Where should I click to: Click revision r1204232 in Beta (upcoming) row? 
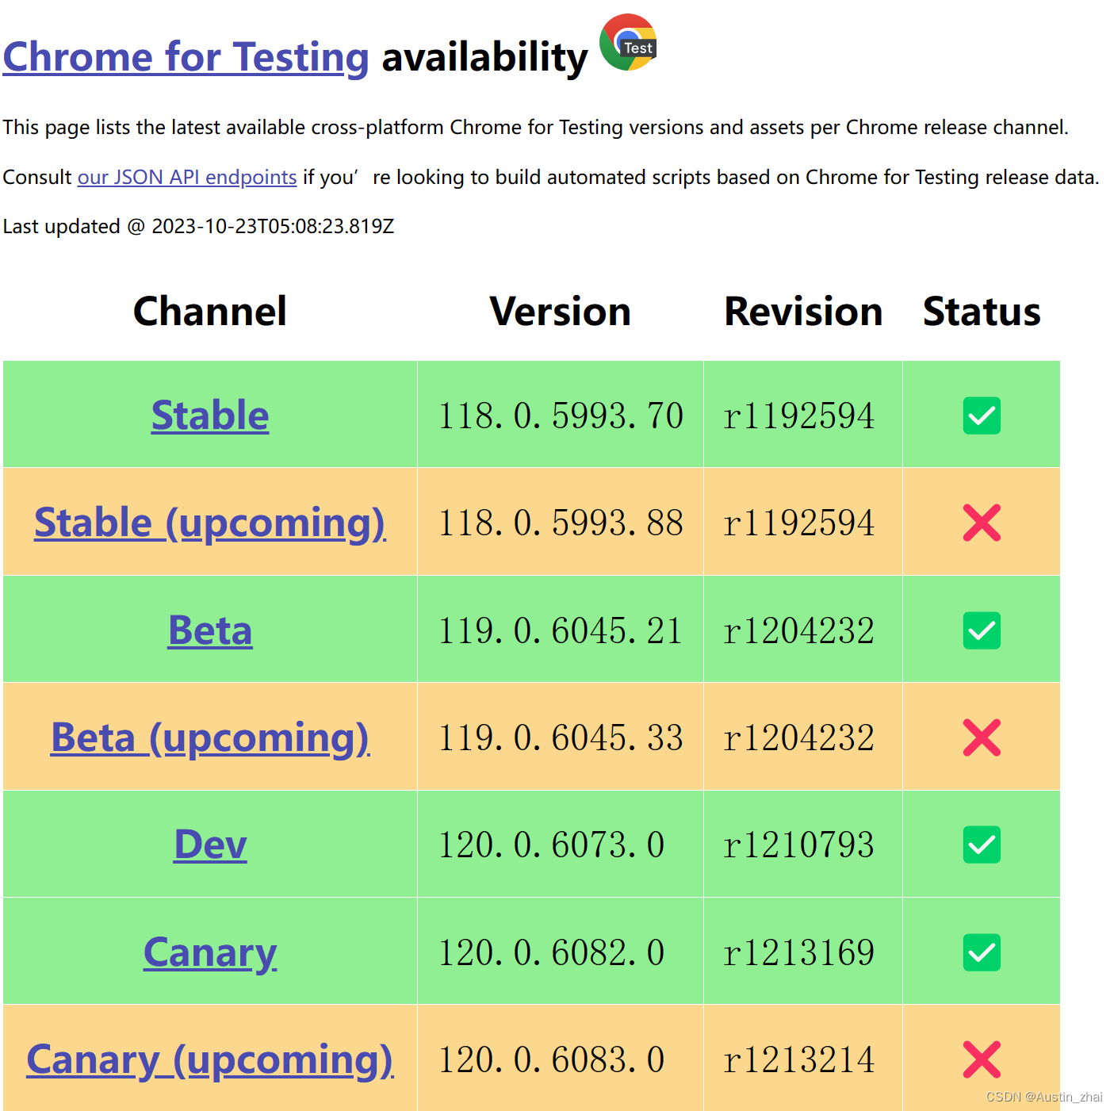pos(799,737)
